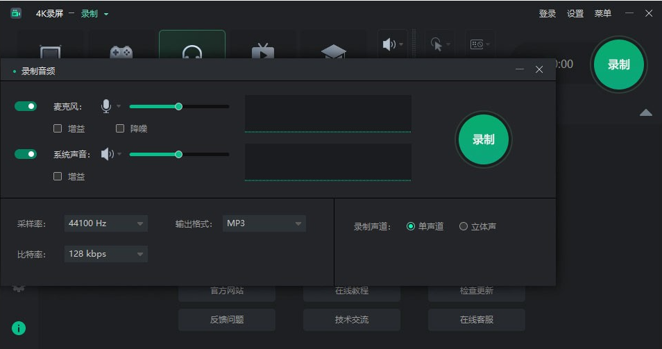Select the TV video recording mode icon
662x349 pixels.
262,52
